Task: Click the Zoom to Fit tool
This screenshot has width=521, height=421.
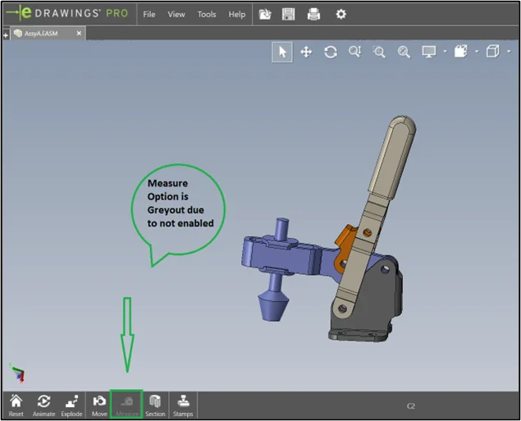Action: pos(404,52)
